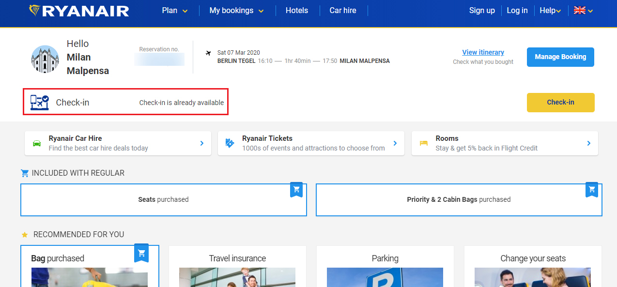The image size is (617, 287).
Task: Click Log in link
Action: [517, 11]
